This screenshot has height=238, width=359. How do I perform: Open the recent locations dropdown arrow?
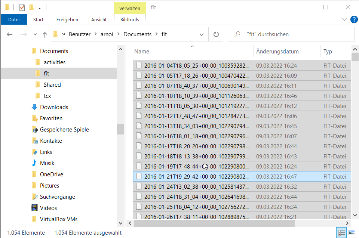point(35,34)
